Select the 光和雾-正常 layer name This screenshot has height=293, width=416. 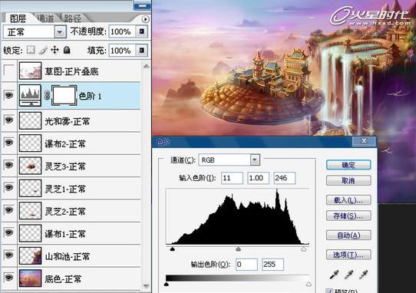point(67,121)
